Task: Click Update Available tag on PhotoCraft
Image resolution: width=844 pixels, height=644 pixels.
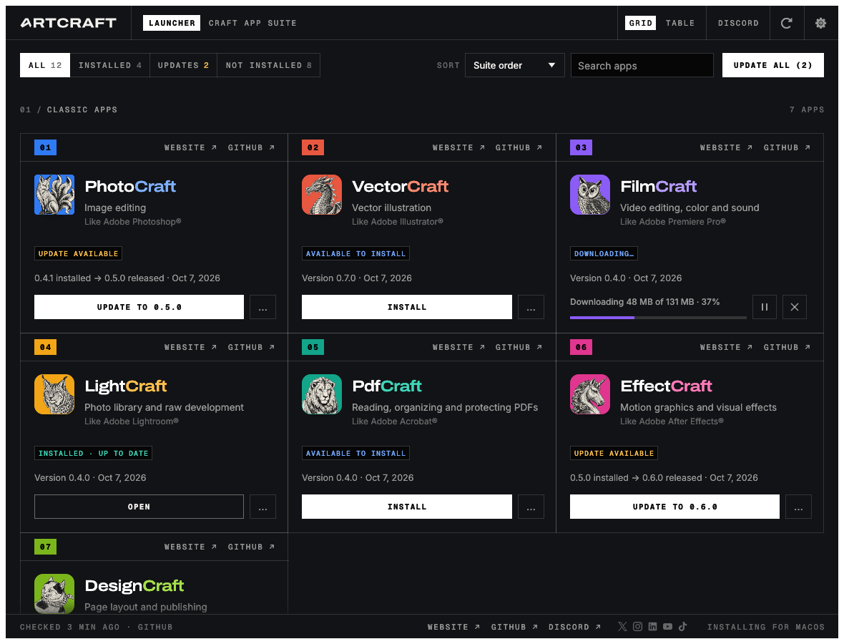Action: [78, 253]
